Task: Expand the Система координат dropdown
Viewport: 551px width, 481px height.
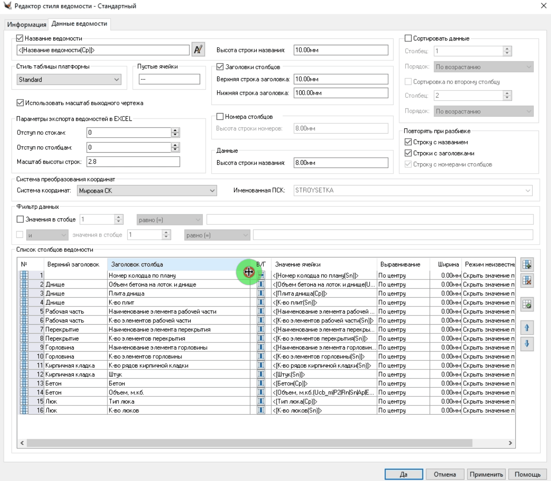Action: (x=147, y=191)
